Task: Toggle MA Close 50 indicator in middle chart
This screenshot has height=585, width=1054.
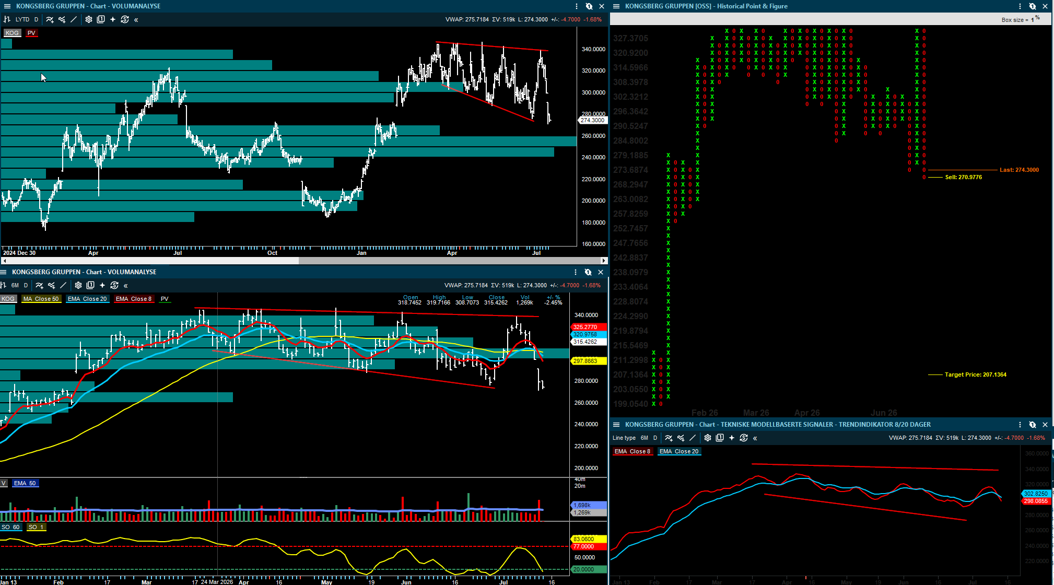Action: (x=41, y=299)
